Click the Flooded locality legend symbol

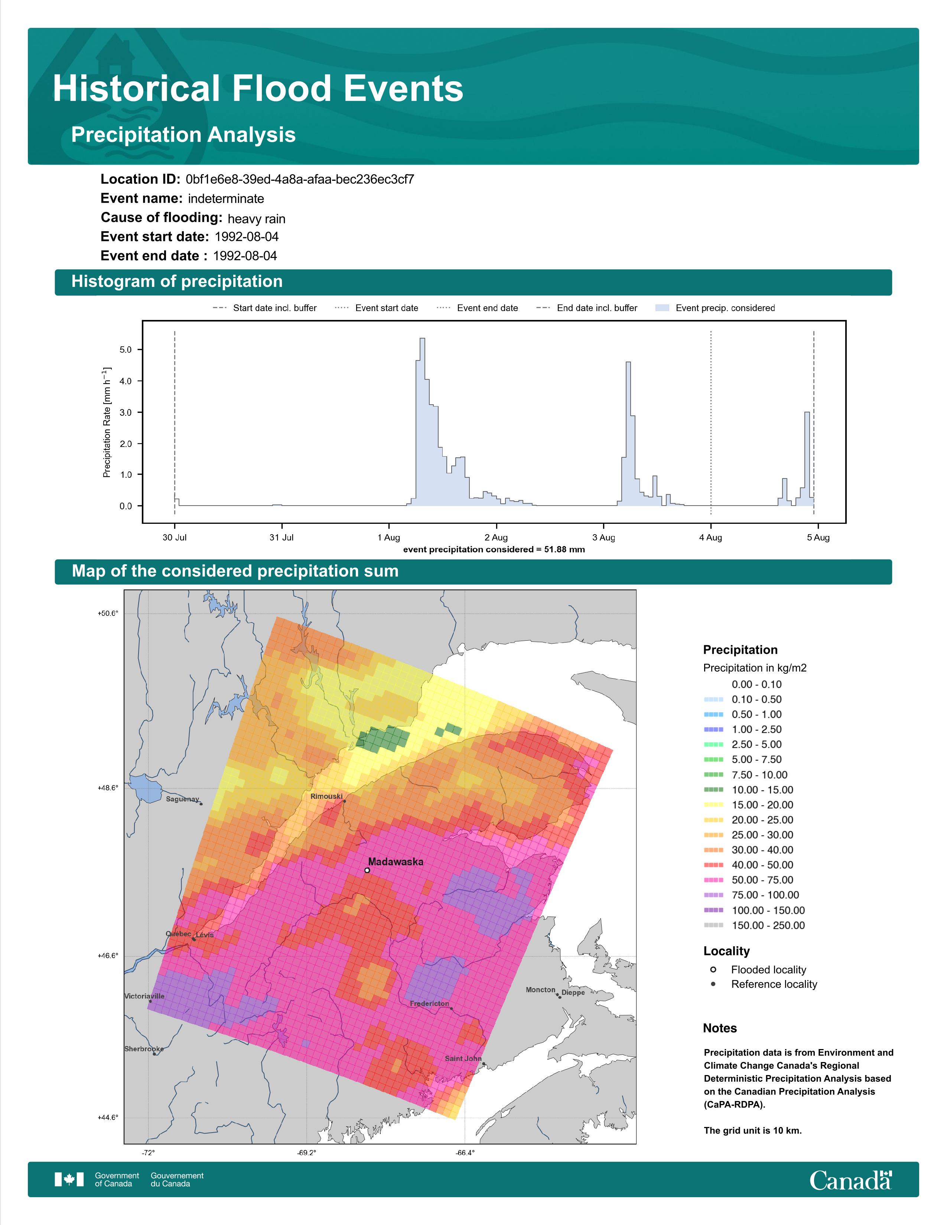[713, 969]
